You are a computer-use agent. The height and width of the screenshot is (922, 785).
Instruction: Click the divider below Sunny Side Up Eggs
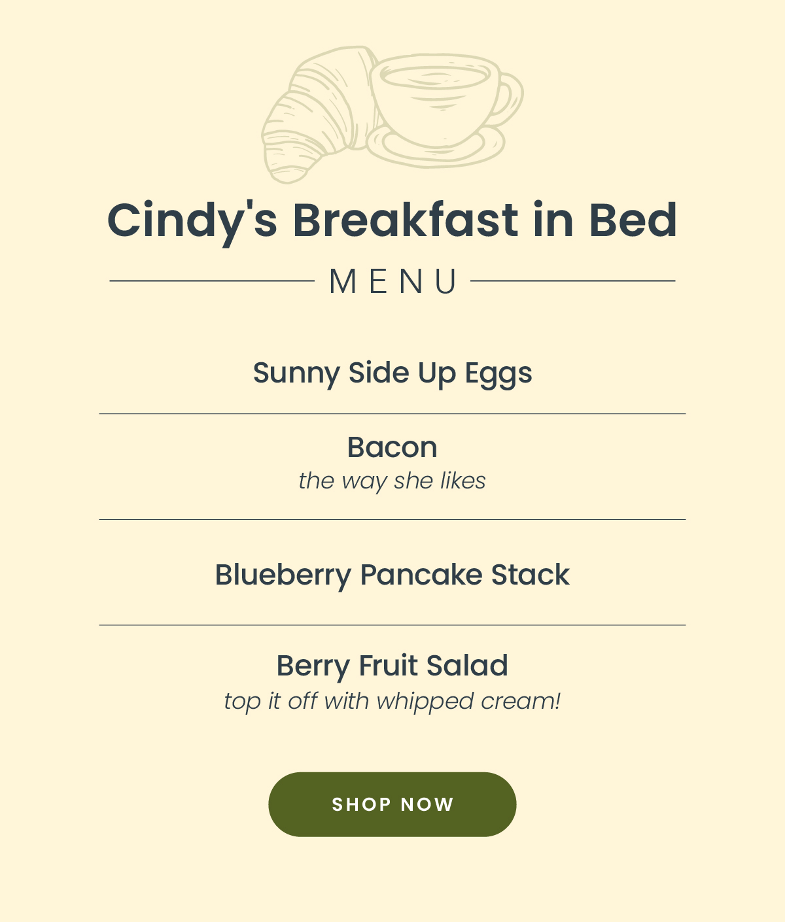tap(392, 414)
